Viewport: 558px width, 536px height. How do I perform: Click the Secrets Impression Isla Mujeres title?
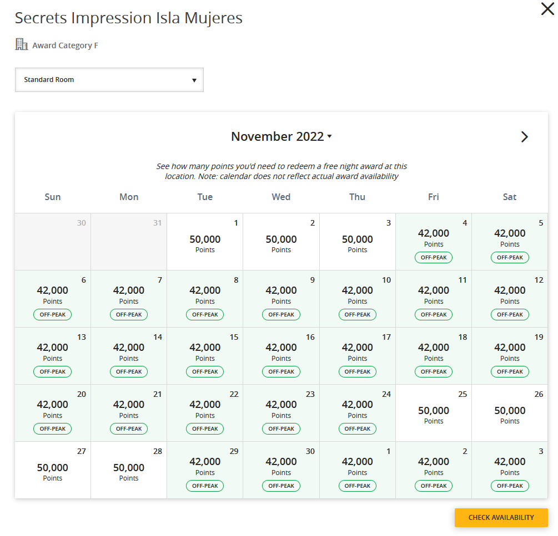[x=128, y=18]
